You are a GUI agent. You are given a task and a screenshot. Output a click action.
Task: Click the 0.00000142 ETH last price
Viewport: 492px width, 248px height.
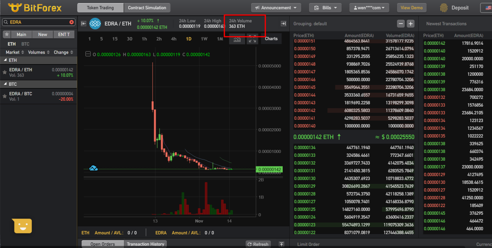(313, 137)
